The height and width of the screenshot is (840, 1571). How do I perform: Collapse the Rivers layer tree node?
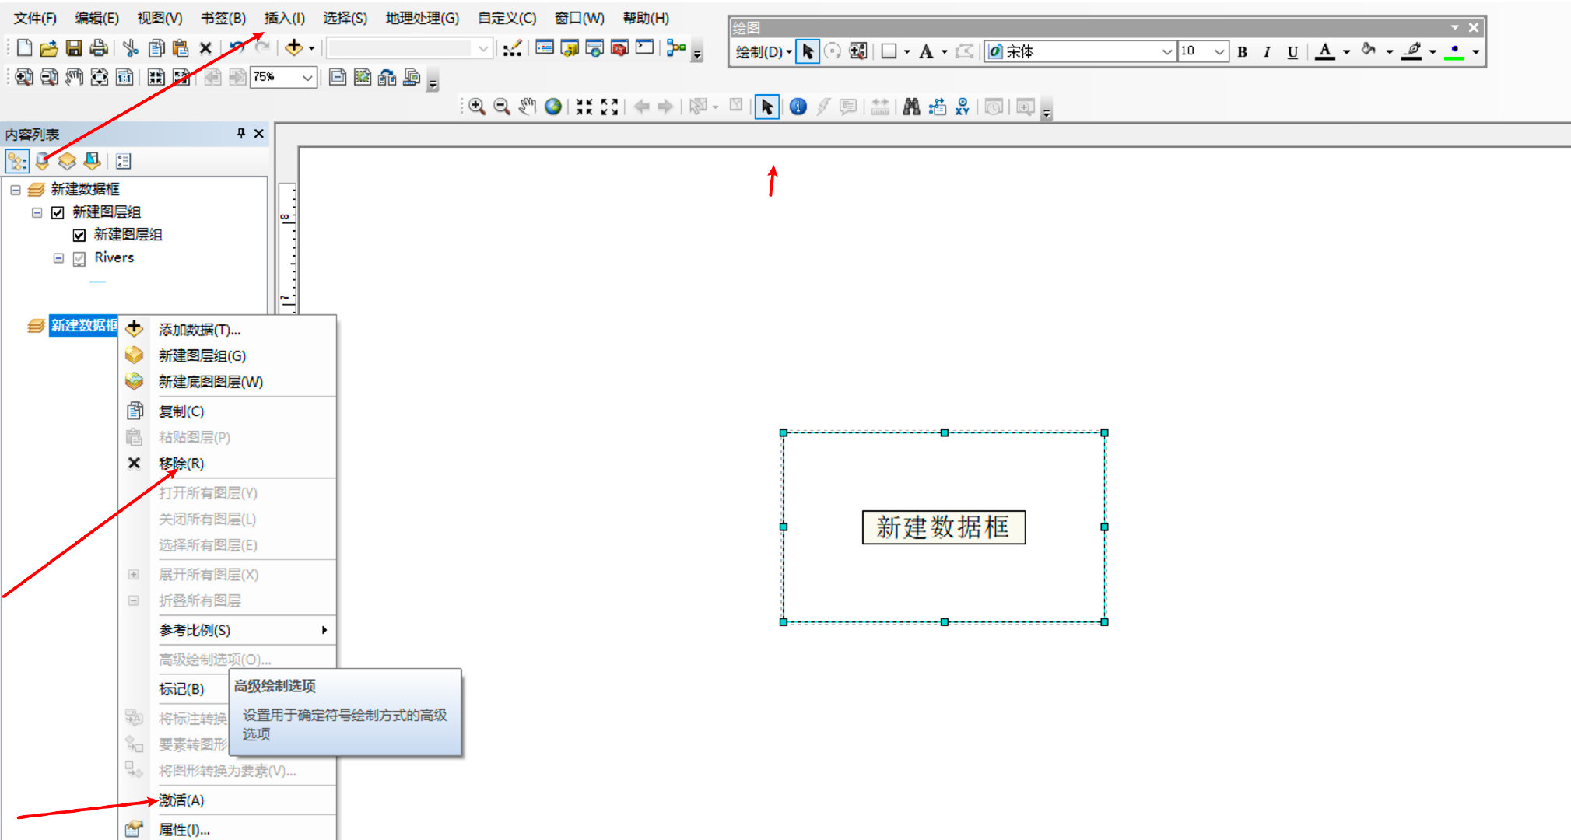(58, 258)
